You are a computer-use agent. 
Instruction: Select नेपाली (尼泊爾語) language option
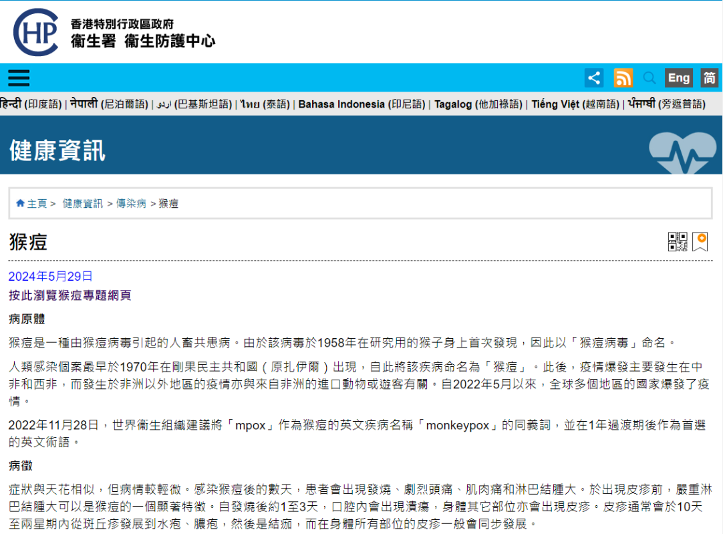point(109,104)
